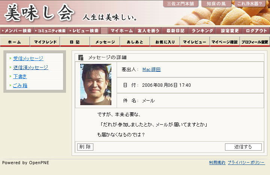Open the メンバー検索 navigation item
Viewport: 270px width, 175px height.
[x=17, y=31]
